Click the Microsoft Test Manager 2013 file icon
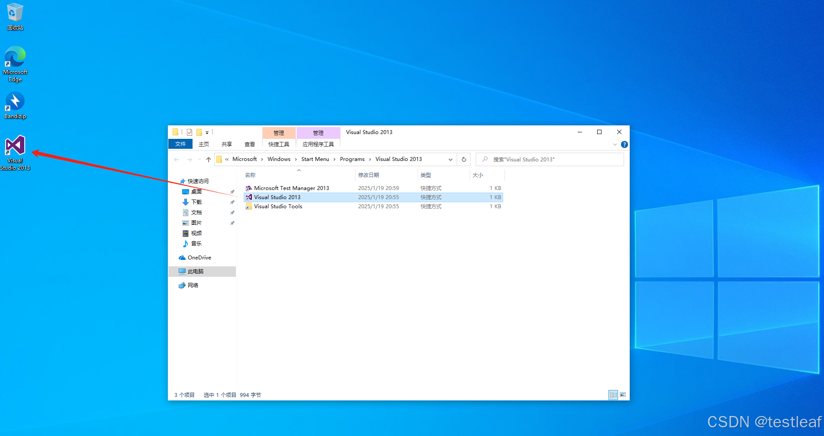 (x=249, y=188)
